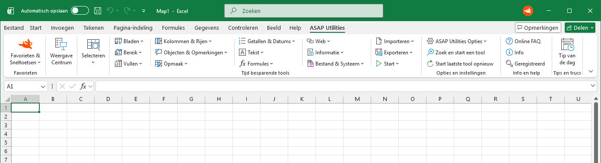This screenshot has width=601, height=163.
Task: Open the Vullen menu
Action: pos(129,64)
